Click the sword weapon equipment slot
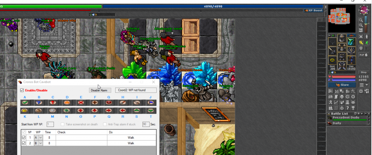 pyautogui.click(x=332, y=51)
